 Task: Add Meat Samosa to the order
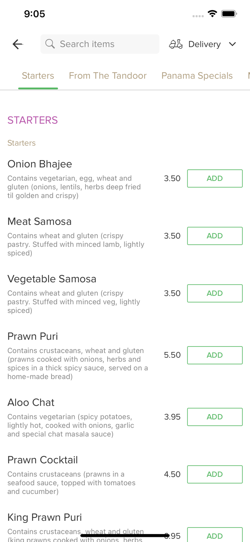point(215,236)
